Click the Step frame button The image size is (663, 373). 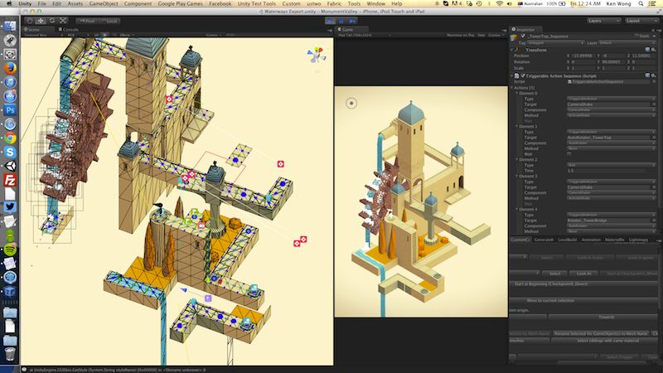(352, 21)
